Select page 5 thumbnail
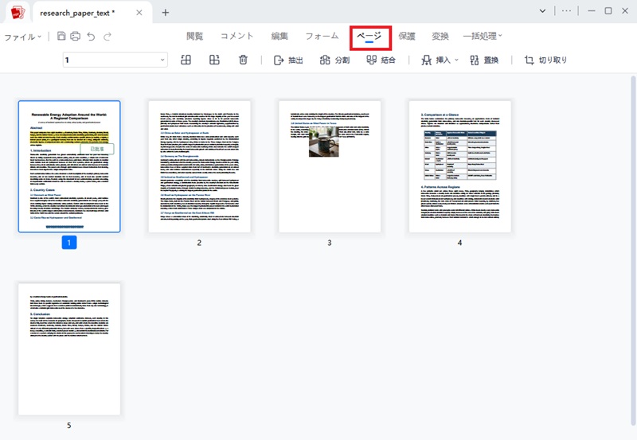637x440 pixels. [x=69, y=349]
